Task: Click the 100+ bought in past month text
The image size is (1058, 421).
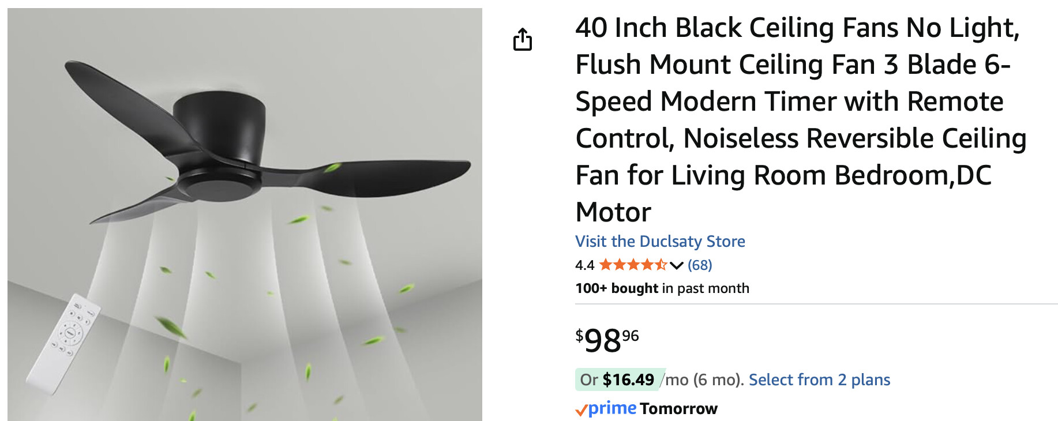Action: click(x=662, y=288)
